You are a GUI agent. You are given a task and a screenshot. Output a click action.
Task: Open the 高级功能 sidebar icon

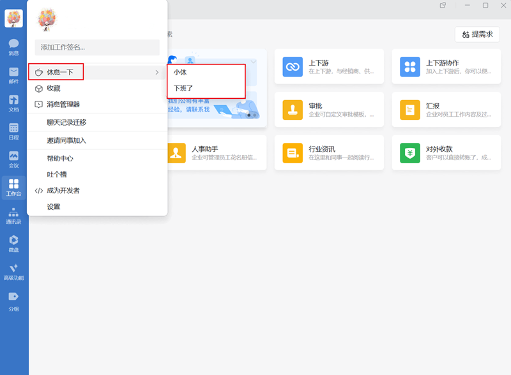coord(13,270)
